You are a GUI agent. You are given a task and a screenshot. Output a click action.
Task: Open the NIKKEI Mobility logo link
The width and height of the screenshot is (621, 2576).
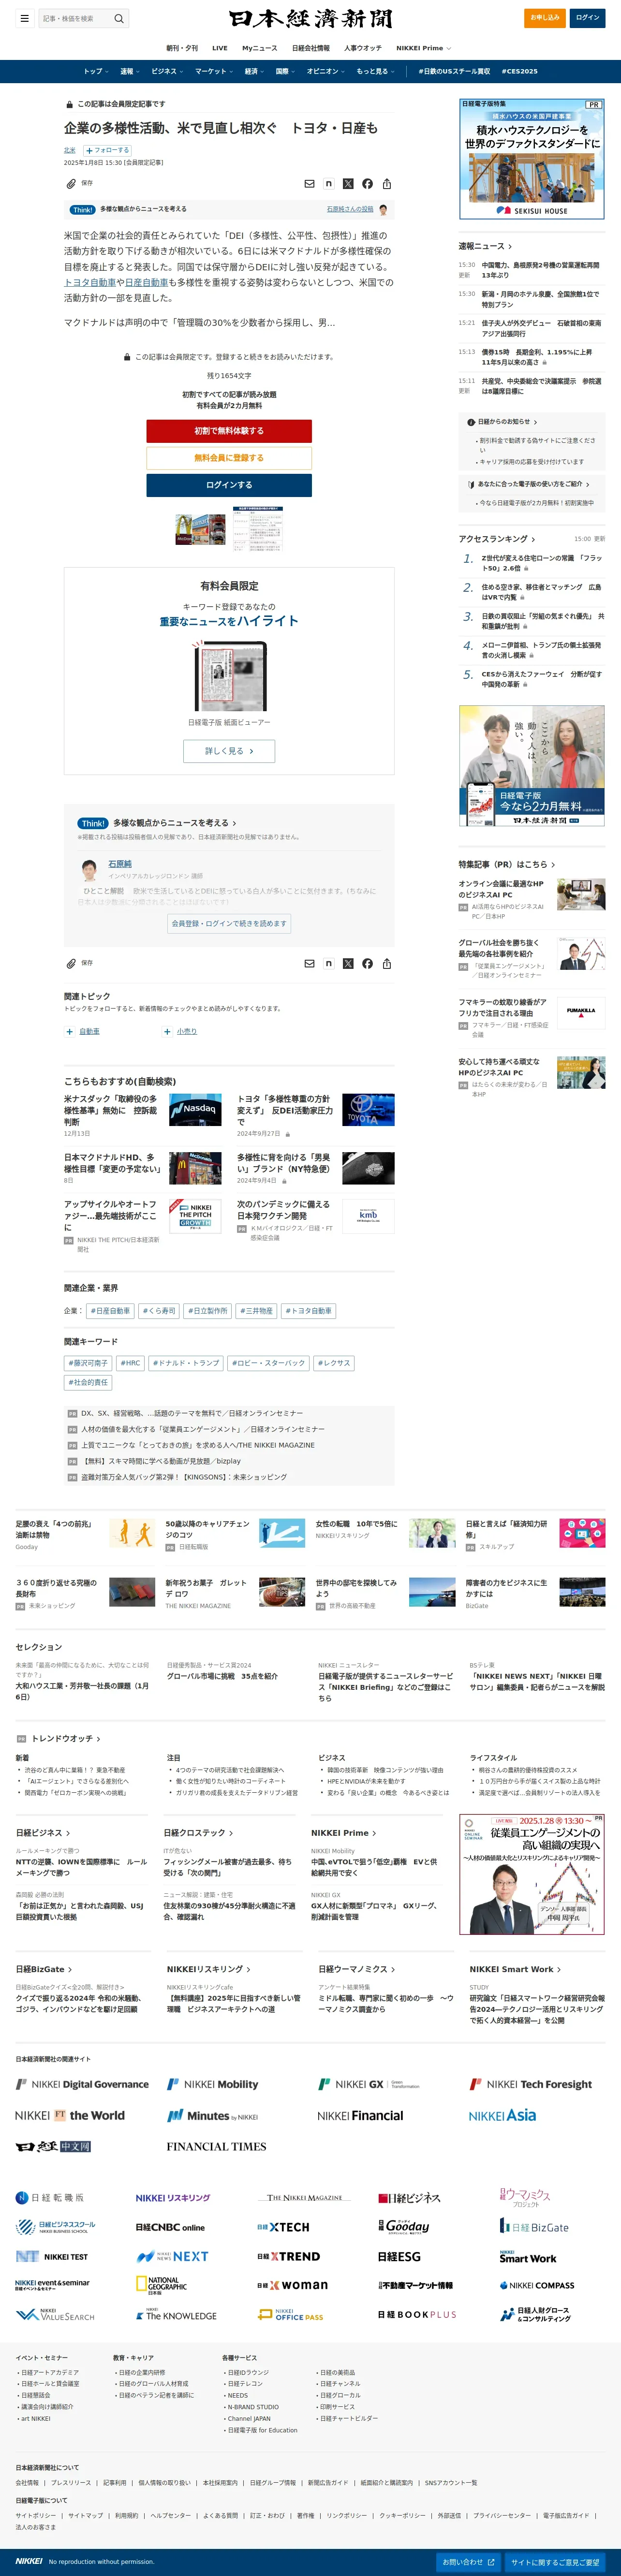click(x=212, y=2084)
